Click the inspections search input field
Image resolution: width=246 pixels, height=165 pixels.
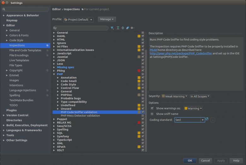point(81,28)
